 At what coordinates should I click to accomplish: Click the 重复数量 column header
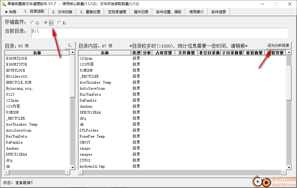tap(254, 53)
